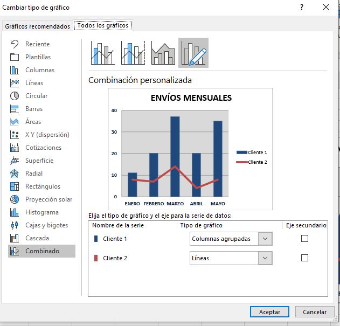The width and height of the screenshot is (340, 326).
Task: Click the Envíos Mensuales chart preview
Action: tap(191, 149)
